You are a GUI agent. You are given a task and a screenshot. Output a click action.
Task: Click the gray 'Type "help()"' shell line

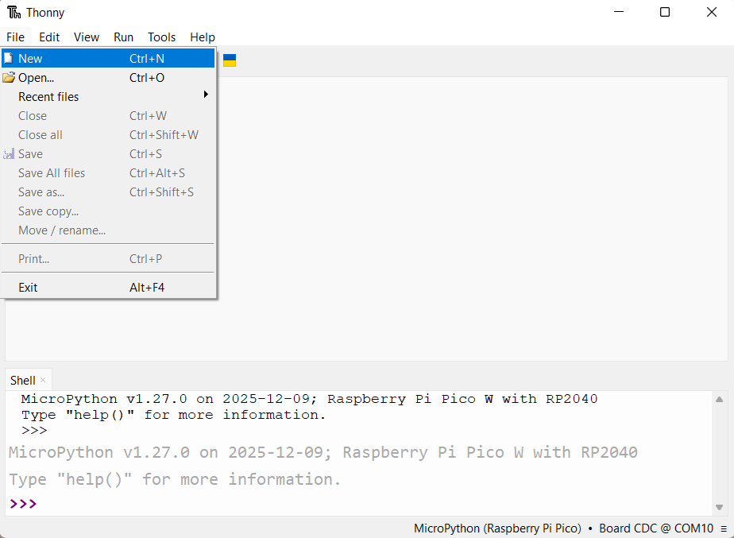[175, 479]
